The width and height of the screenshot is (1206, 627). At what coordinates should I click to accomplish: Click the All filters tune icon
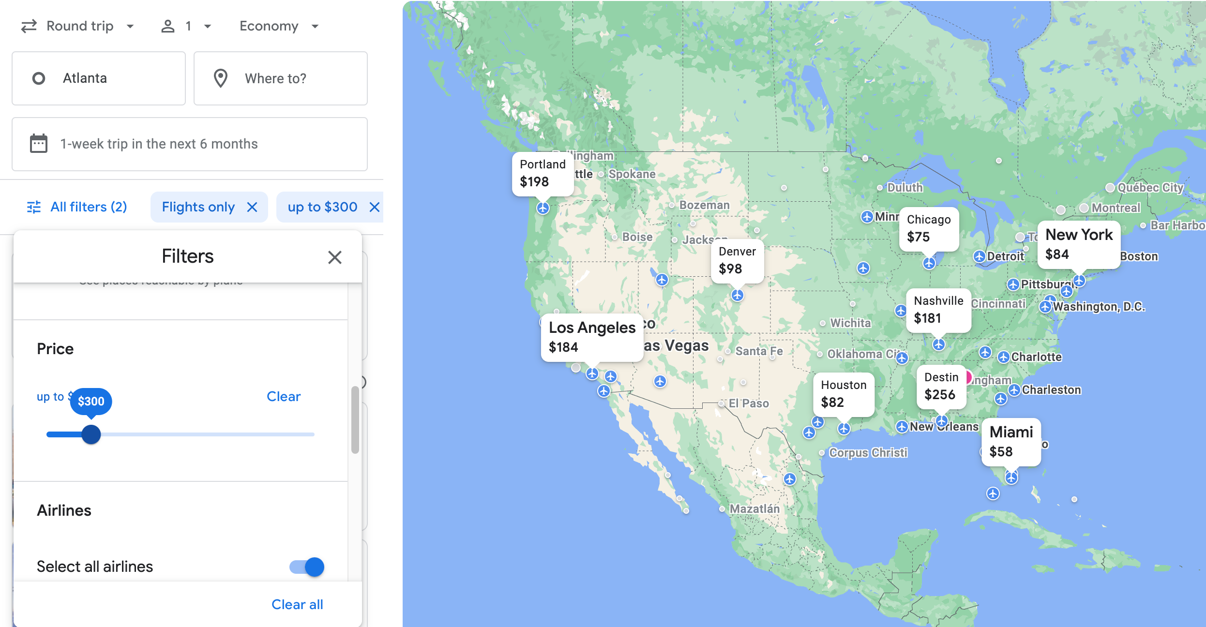34,207
